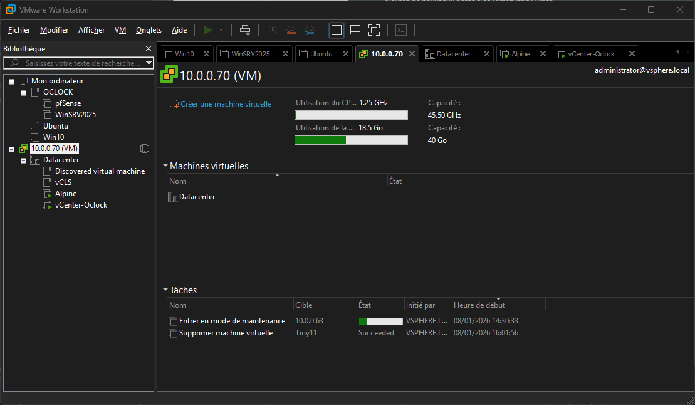Click the Créer une machine virtuelle link
The width and height of the screenshot is (695, 405).
[x=226, y=104]
